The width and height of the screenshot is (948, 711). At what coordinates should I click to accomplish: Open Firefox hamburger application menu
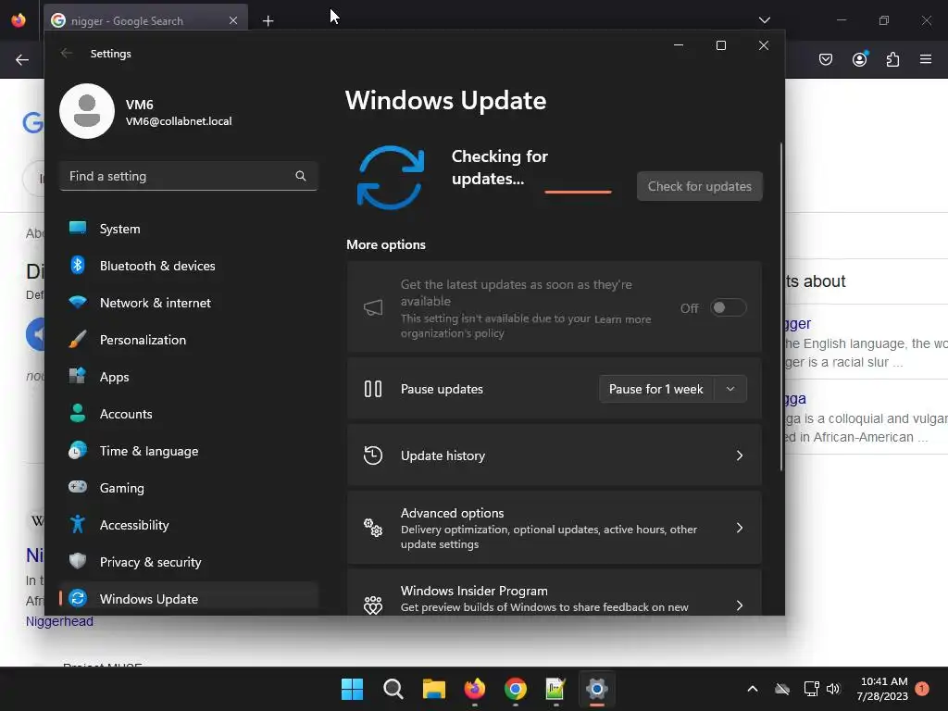926,59
